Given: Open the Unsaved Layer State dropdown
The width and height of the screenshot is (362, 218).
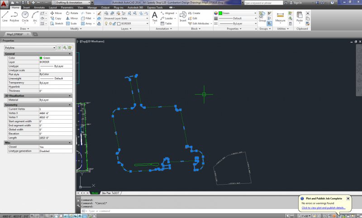Looking at the screenshot, I should tap(126, 18).
